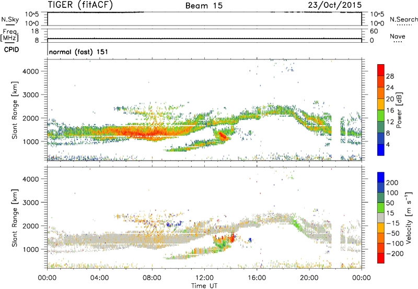The height and width of the screenshot is (289, 418).
Task: Click the Time UT axis title
Action: [204, 286]
